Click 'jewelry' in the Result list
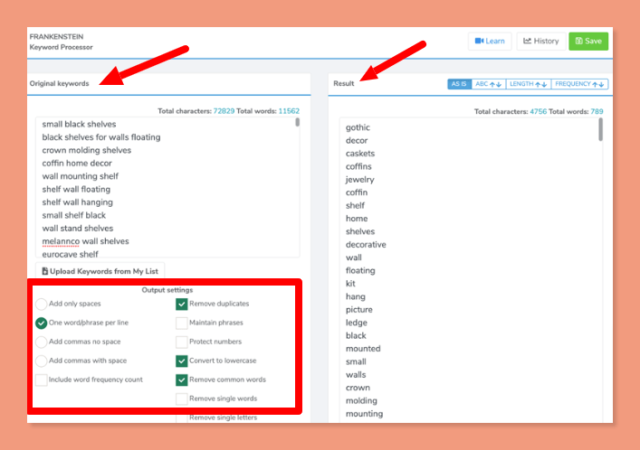Screen dimensions: 640x450 pos(359,180)
